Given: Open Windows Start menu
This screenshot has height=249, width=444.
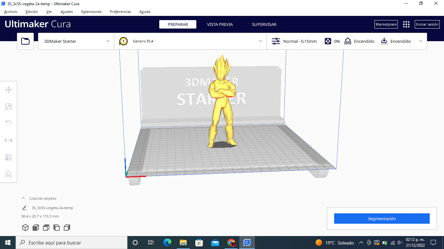Looking at the screenshot, I should pyautogui.click(x=8, y=243).
